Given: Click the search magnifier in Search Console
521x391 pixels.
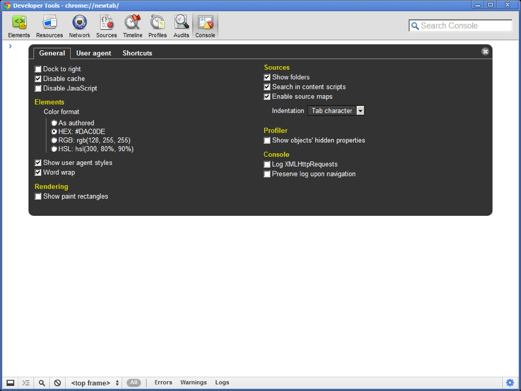Looking at the screenshot, I should [x=415, y=26].
